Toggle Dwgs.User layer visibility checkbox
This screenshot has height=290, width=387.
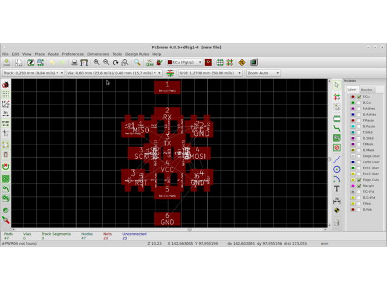359,156
